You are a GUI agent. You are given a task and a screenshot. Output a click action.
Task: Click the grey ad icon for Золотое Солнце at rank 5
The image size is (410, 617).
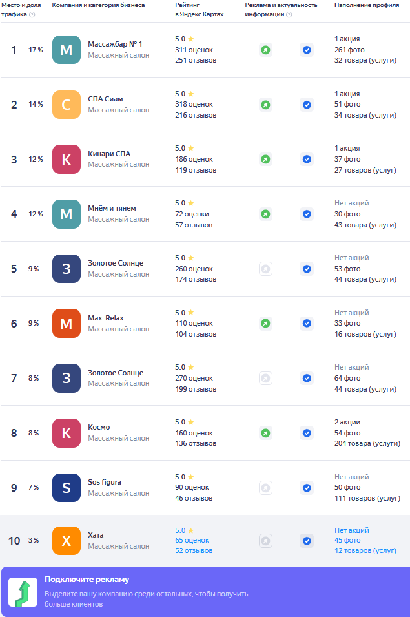tap(266, 269)
